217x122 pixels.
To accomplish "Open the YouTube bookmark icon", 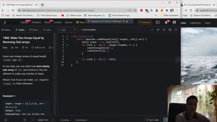I will [62, 16].
